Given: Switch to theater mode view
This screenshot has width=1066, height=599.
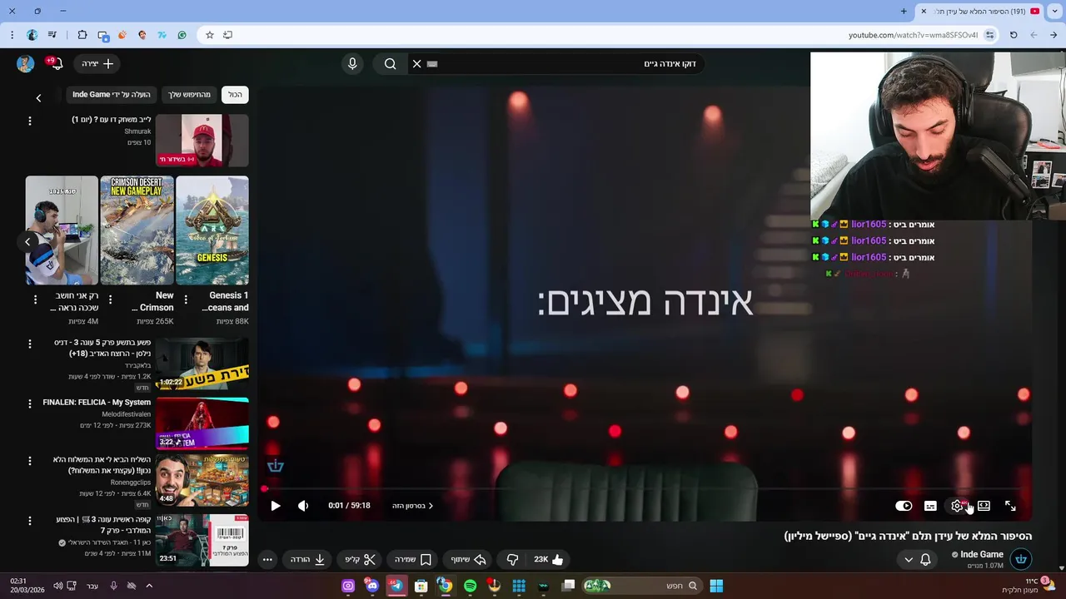Looking at the screenshot, I should point(984,506).
